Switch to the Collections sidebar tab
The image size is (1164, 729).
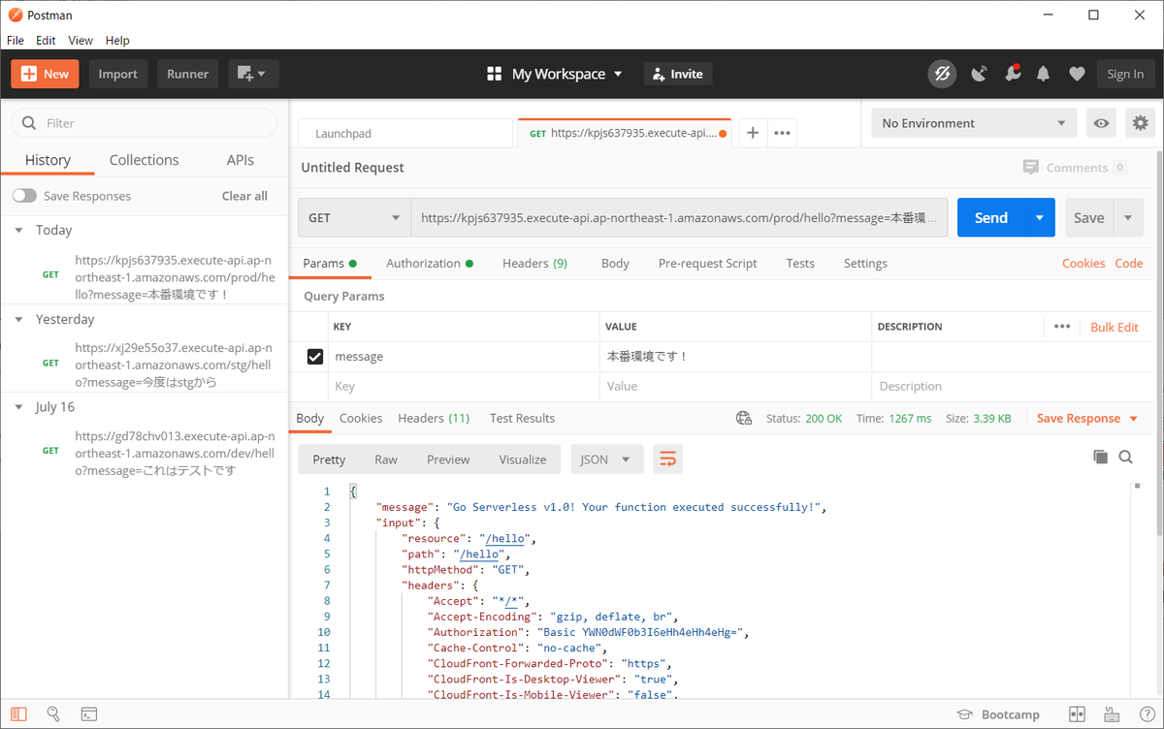[x=144, y=160]
